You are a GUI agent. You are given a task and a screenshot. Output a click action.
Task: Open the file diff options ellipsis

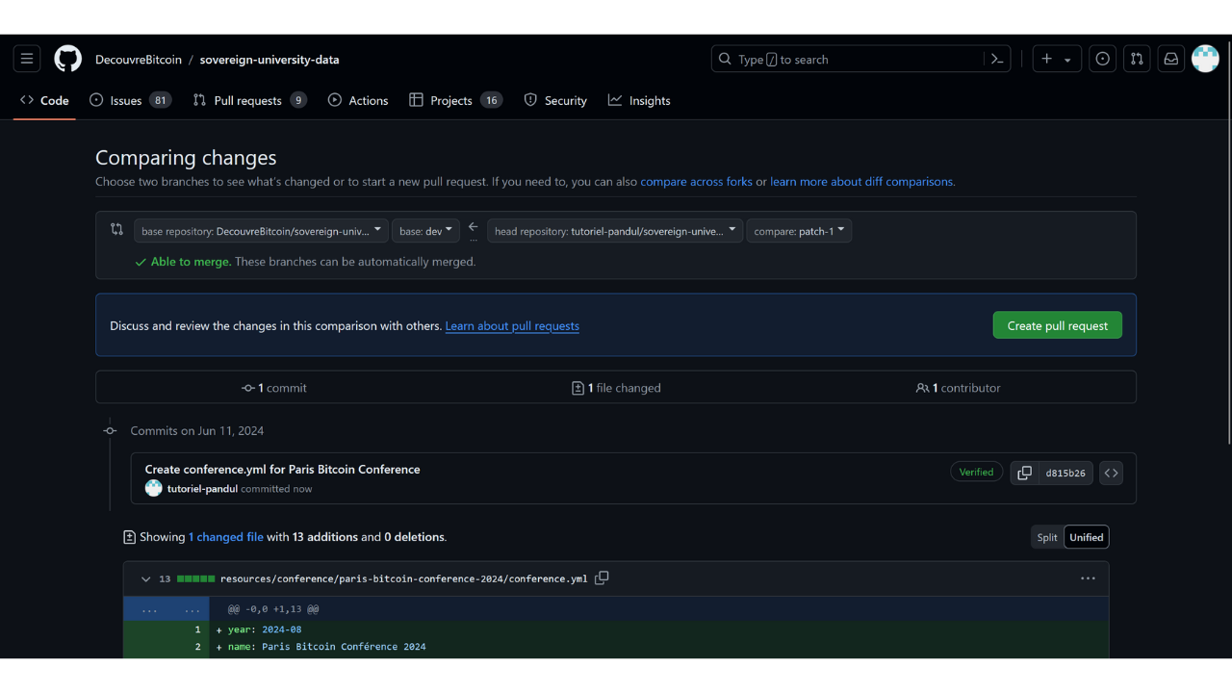[x=1088, y=578]
